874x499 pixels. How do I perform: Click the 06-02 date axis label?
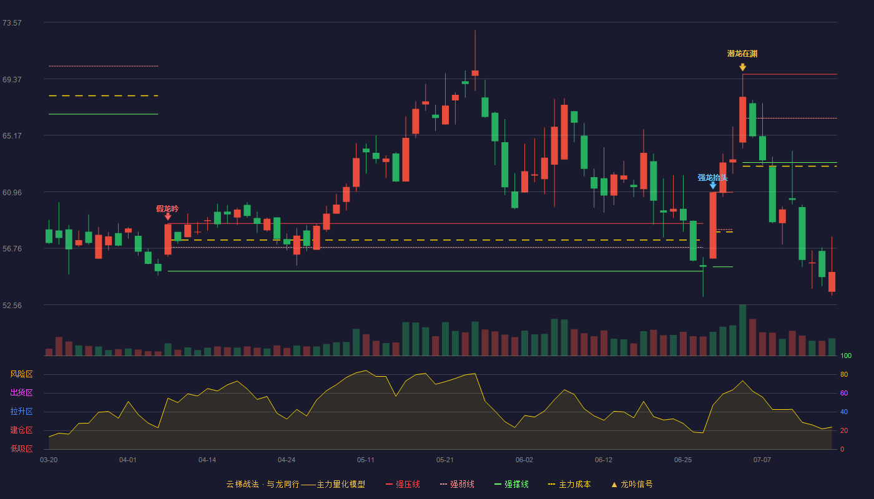tap(524, 460)
